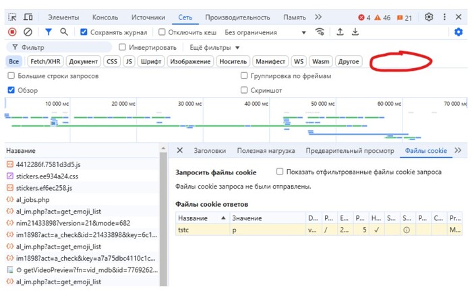The height and width of the screenshot is (293, 472).
Task: Enable Большие строки запросов checkbox
Action: click(x=11, y=75)
